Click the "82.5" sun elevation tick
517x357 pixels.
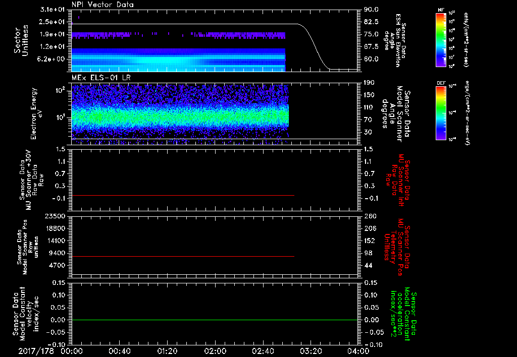[371, 22]
